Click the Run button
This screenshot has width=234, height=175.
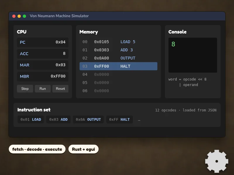click(43, 89)
